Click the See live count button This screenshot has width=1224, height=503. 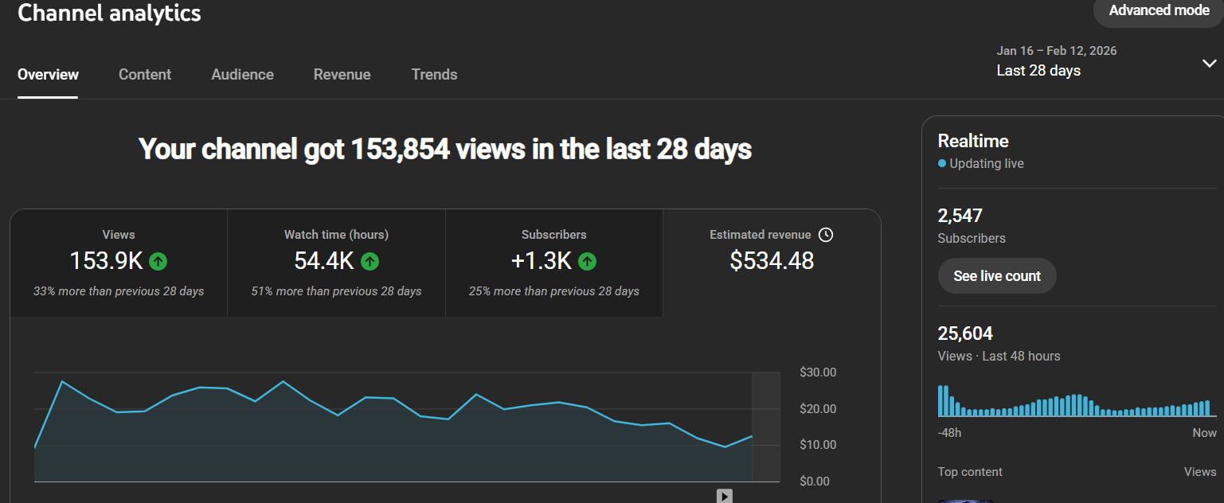(x=997, y=276)
